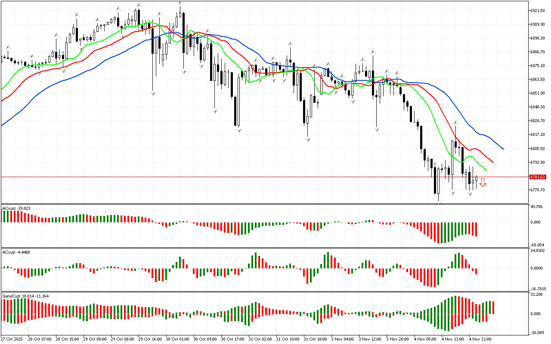Click the red down arrow sell signal

[483, 183]
